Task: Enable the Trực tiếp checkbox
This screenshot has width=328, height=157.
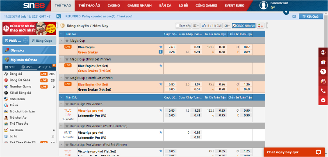Action: coord(178,26)
